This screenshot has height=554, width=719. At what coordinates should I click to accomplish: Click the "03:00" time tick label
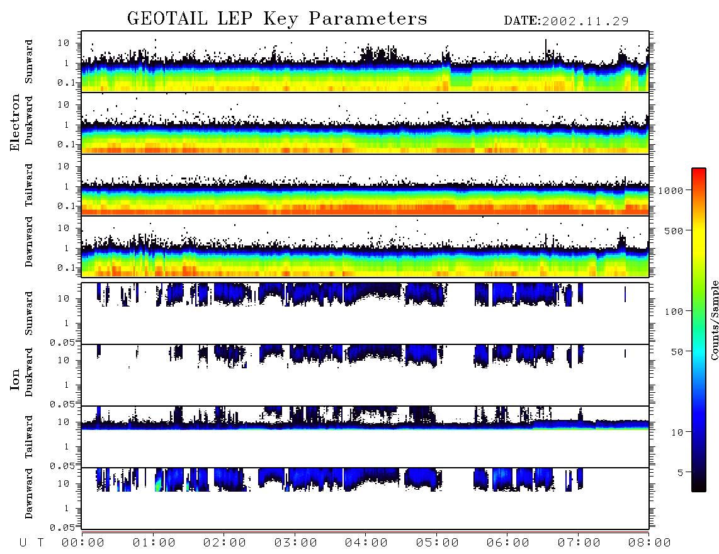click(296, 543)
